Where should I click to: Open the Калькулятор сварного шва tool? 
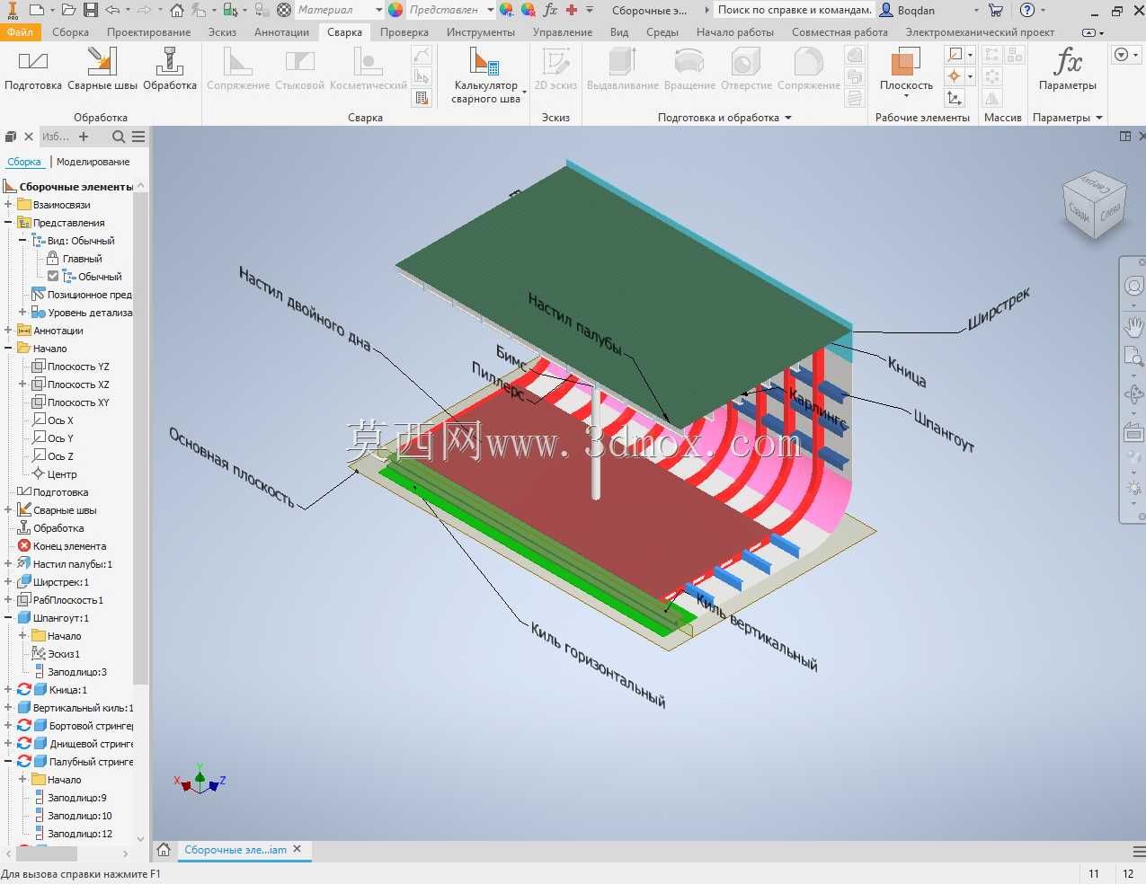(485, 75)
